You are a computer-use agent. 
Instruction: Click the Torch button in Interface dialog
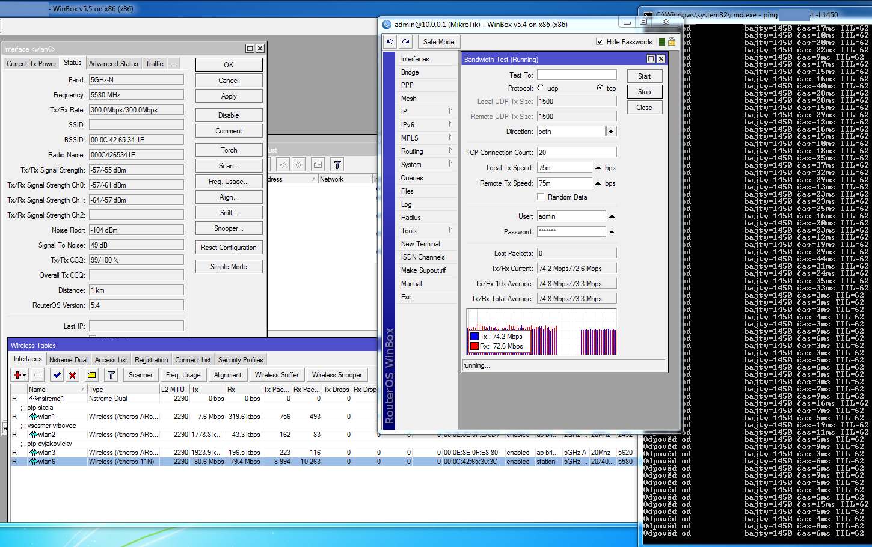point(229,150)
